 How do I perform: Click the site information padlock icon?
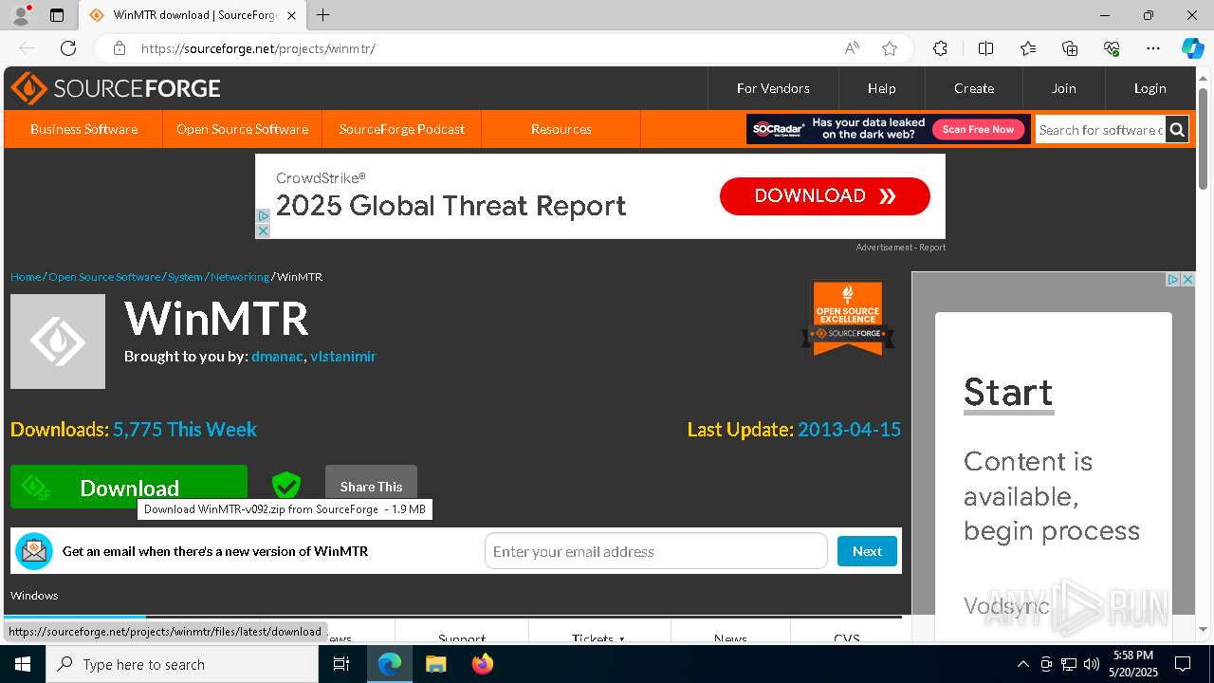coord(120,48)
